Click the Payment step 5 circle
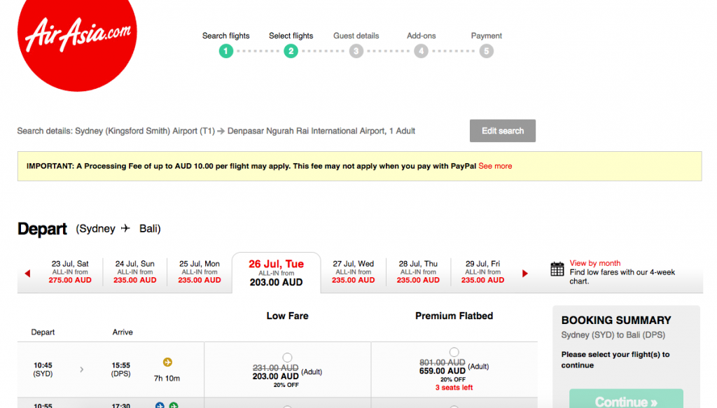 486,50
